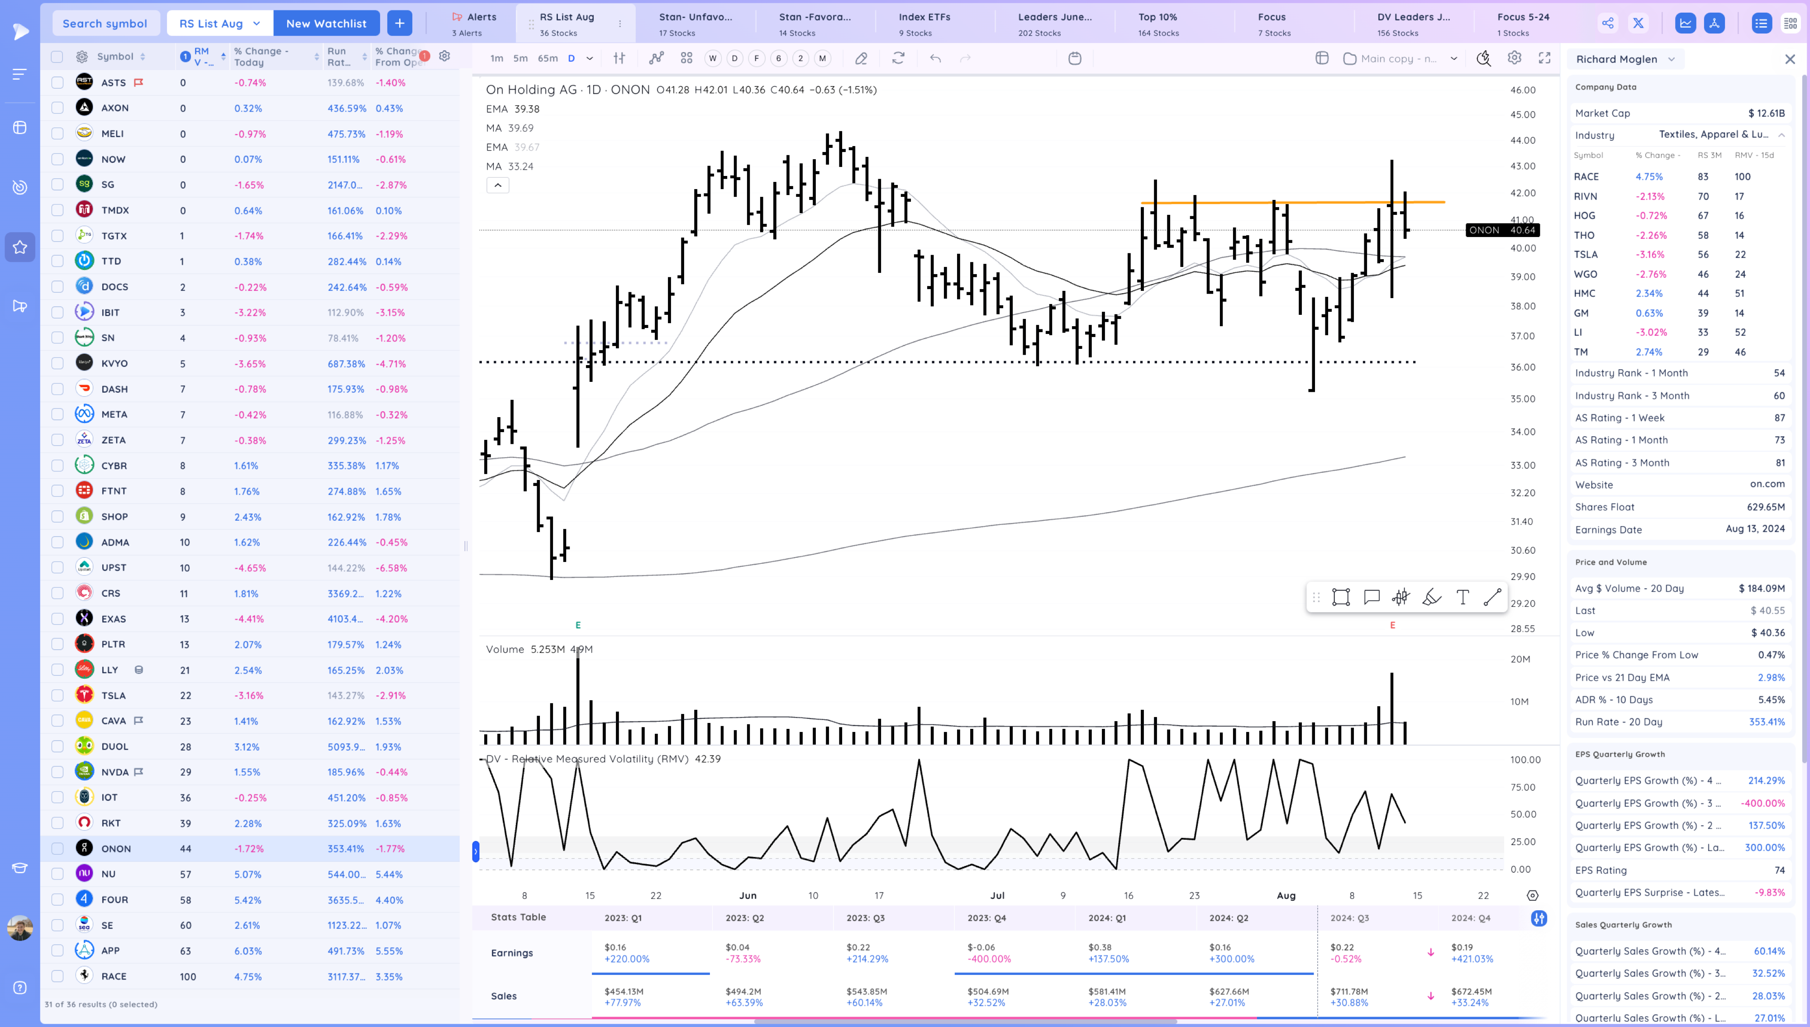The image size is (1810, 1027).
Task: Expand the Richard Moglen panel dropdown
Action: click(x=1670, y=59)
